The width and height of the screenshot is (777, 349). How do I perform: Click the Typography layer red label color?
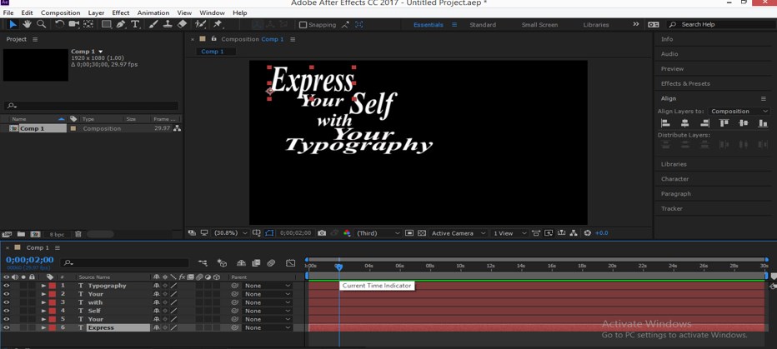(52, 286)
